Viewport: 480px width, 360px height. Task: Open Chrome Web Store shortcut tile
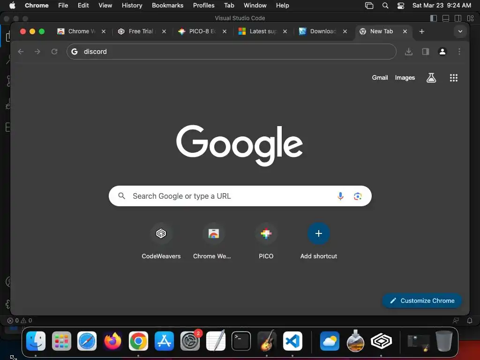[x=213, y=241]
